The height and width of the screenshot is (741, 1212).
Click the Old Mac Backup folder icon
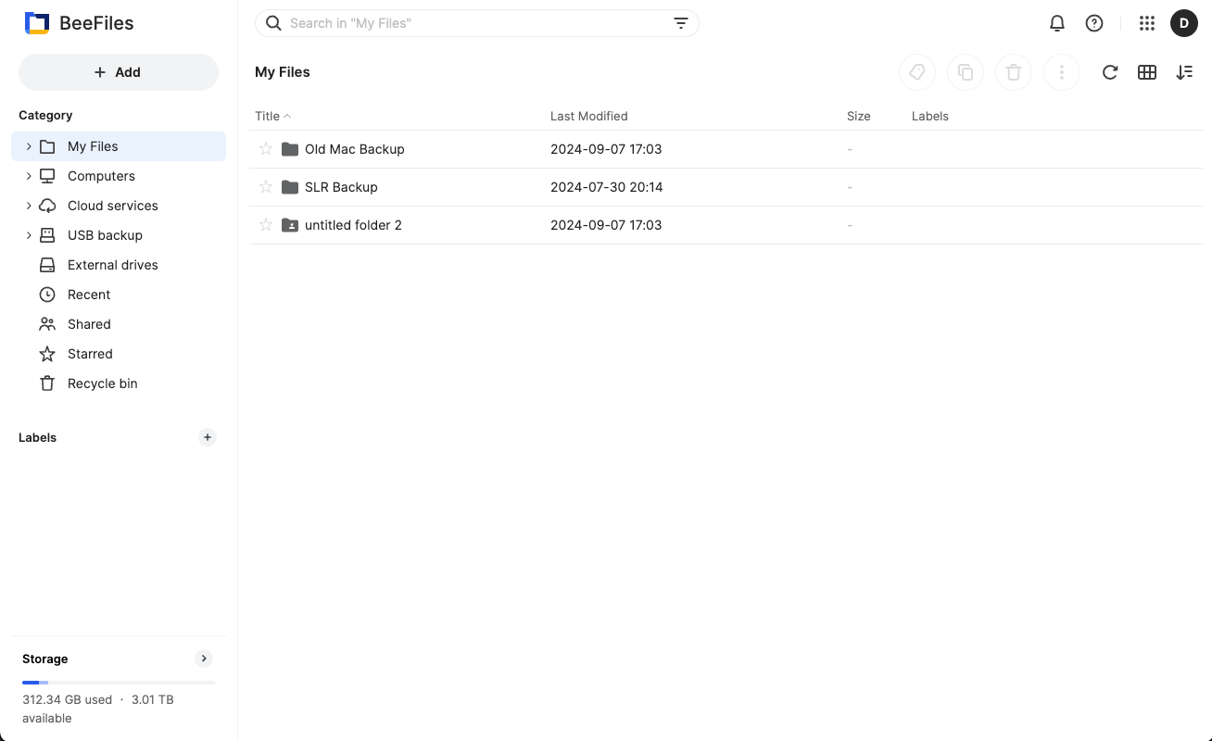click(x=290, y=149)
